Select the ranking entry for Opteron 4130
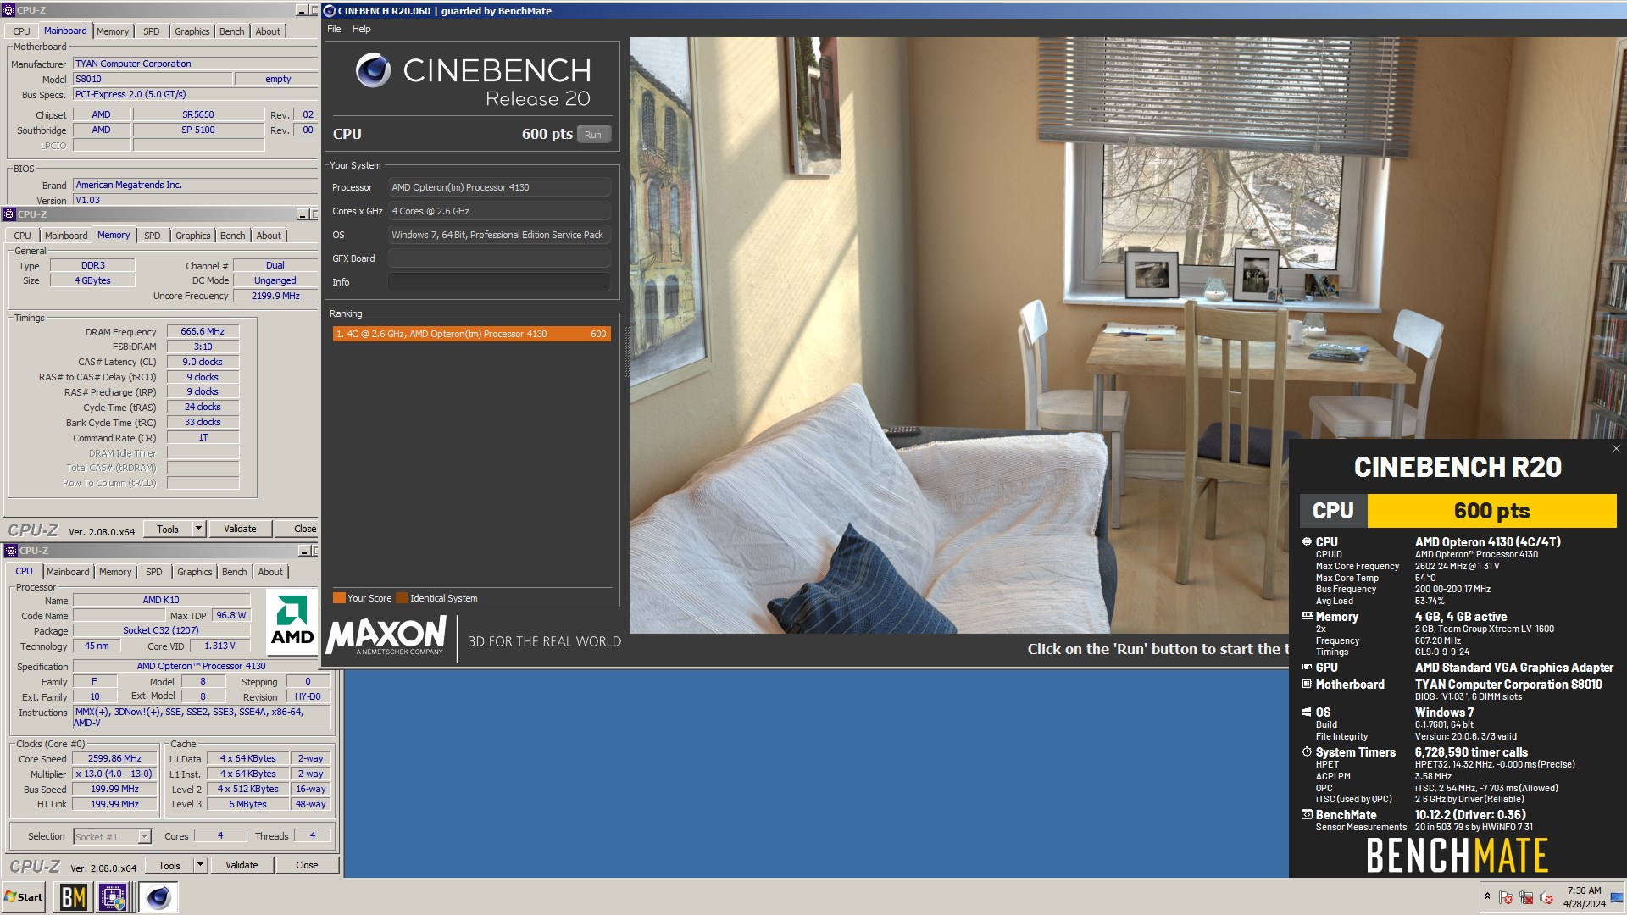 point(472,334)
